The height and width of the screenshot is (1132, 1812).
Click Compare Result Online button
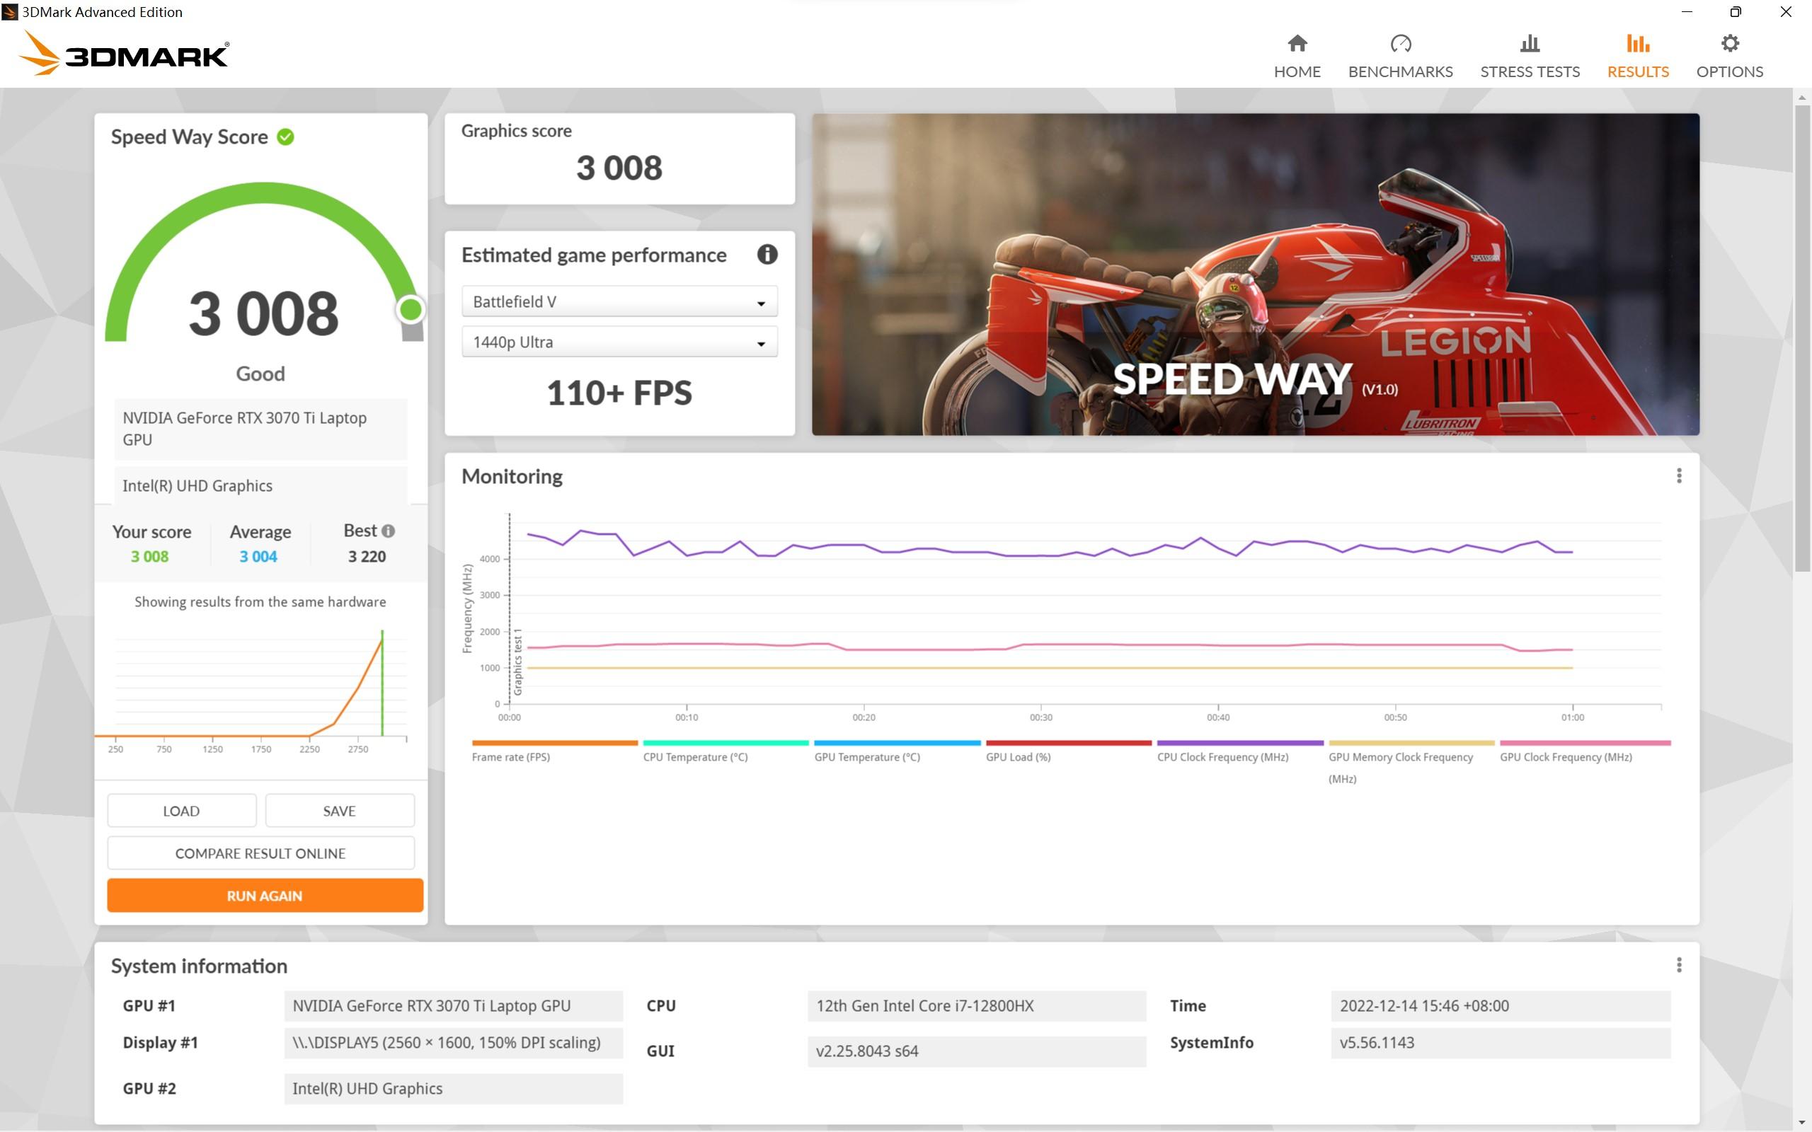[x=260, y=853]
